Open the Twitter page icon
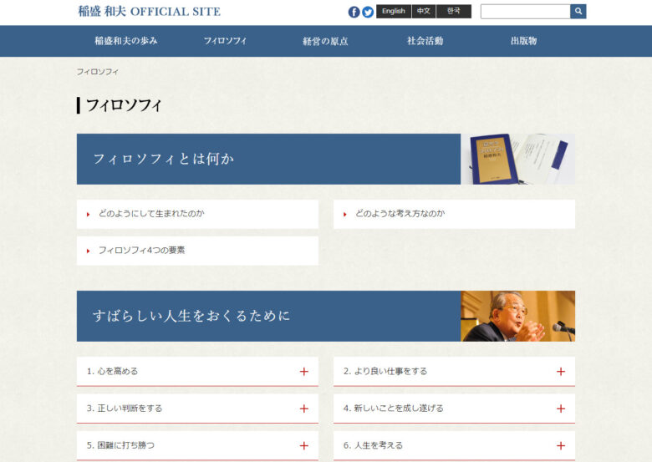The image size is (652, 462). (x=368, y=12)
